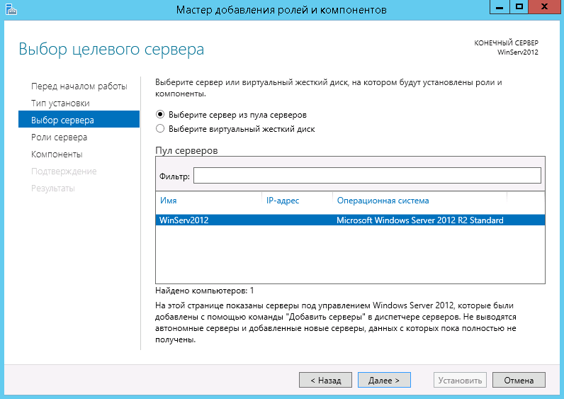
Task: Cancel the wizard with 'Отмена'
Action: tap(519, 381)
